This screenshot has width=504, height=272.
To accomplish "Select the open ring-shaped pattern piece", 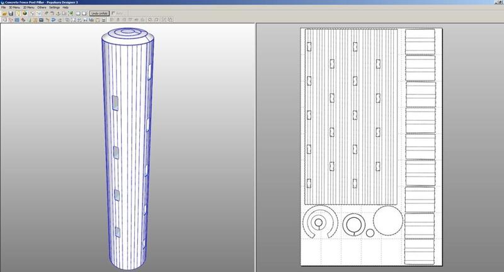I will pyautogui.click(x=320, y=222).
